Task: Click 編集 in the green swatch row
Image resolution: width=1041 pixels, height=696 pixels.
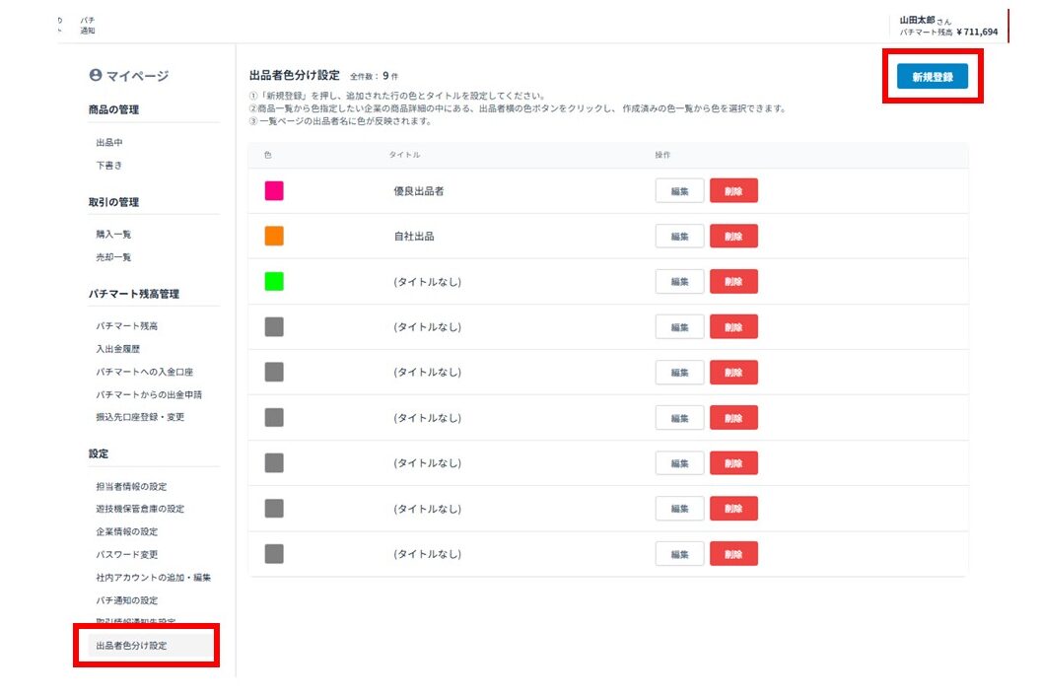Action: [679, 282]
